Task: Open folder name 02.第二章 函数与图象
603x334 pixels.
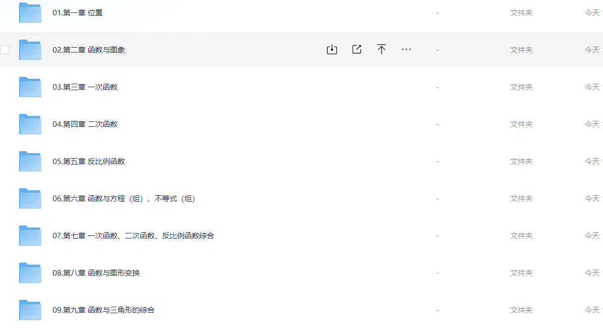Action: (x=89, y=50)
